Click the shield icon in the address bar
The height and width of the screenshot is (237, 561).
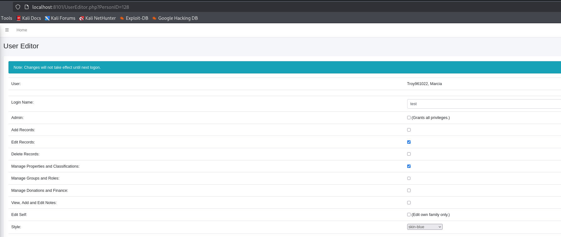pyautogui.click(x=18, y=7)
